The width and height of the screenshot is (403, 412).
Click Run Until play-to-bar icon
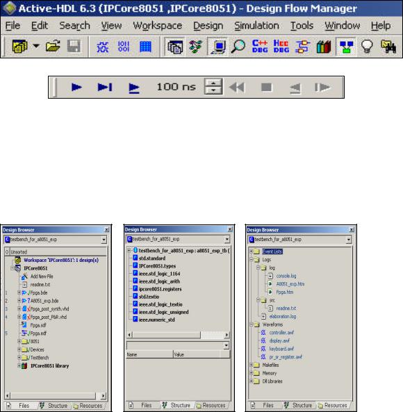[x=105, y=88]
